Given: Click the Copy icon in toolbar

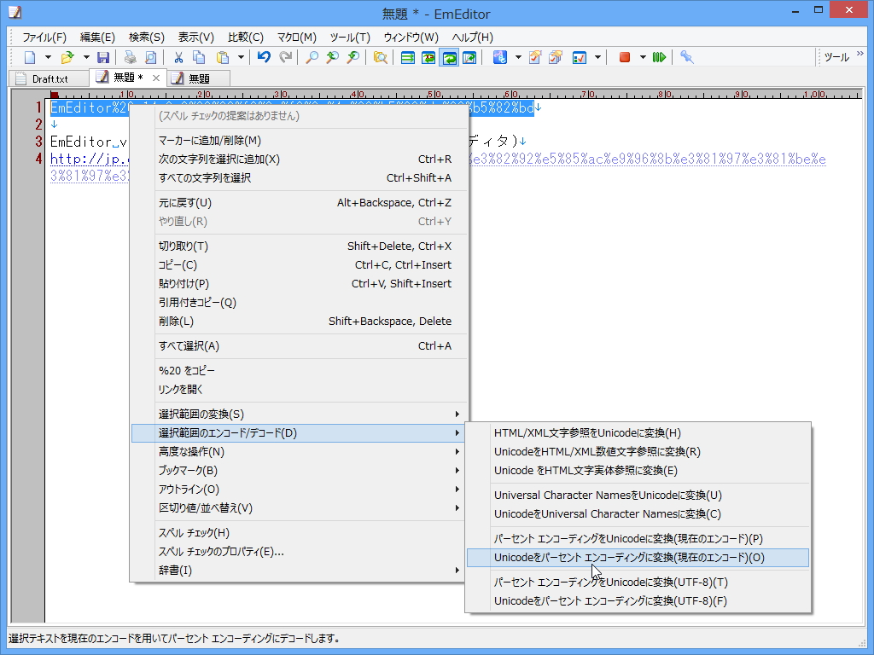Looking at the screenshot, I should tap(199, 57).
